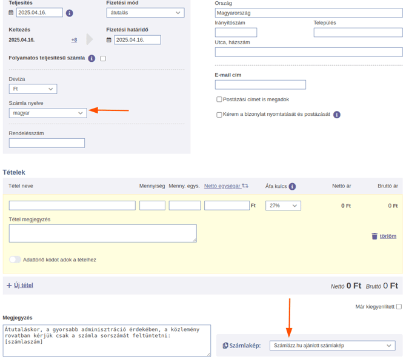Click the info icon next to Áfa kulcs
Screen dimensions: 406x359
(292, 187)
